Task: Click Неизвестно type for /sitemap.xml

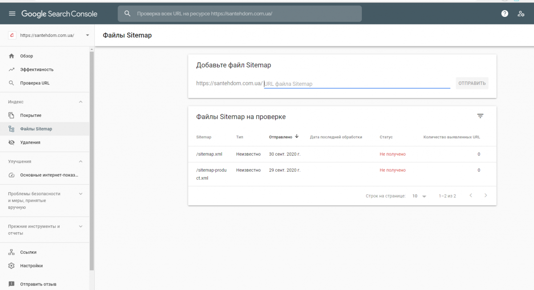Action: 248,154
